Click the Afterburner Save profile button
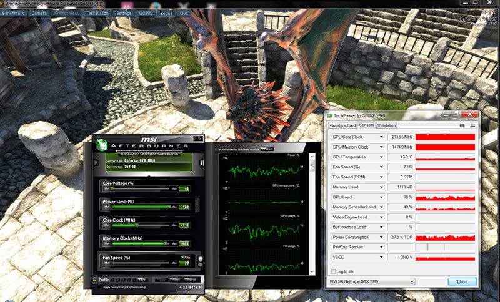The image size is (500, 302). point(142,280)
